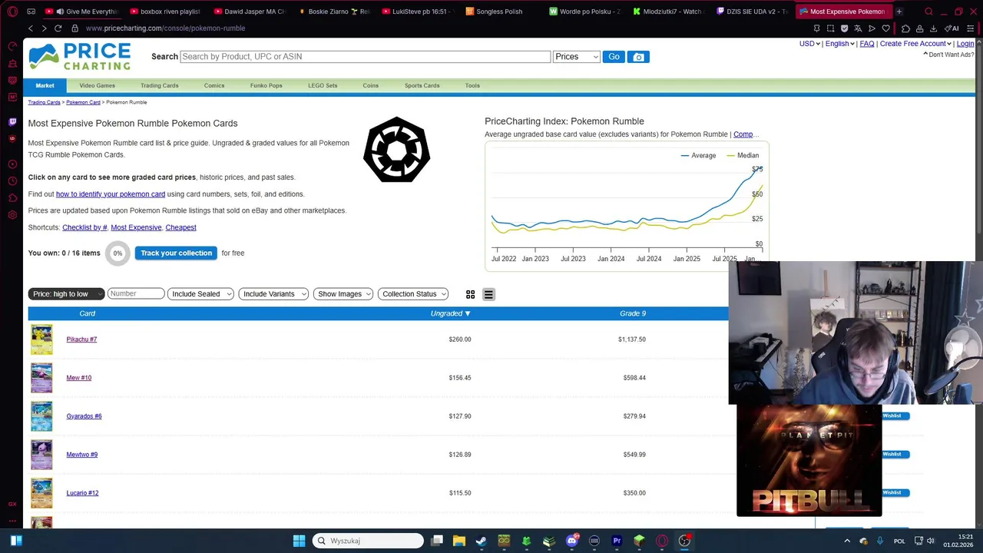Open Discord from the taskbar
Screen dimensions: 983x553
(x=572, y=541)
